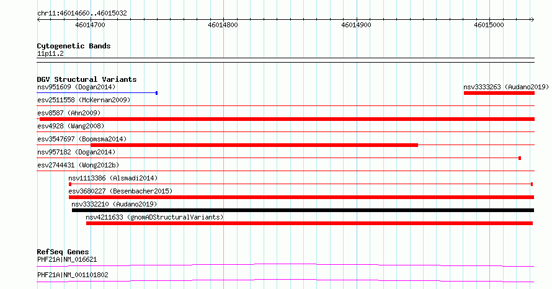Open nsv957182 (Dogan2014) variant label
This screenshot has height=289, width=552.
(76, 152)
